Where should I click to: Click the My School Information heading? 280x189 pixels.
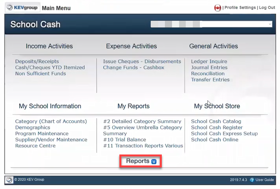[50, 106]
